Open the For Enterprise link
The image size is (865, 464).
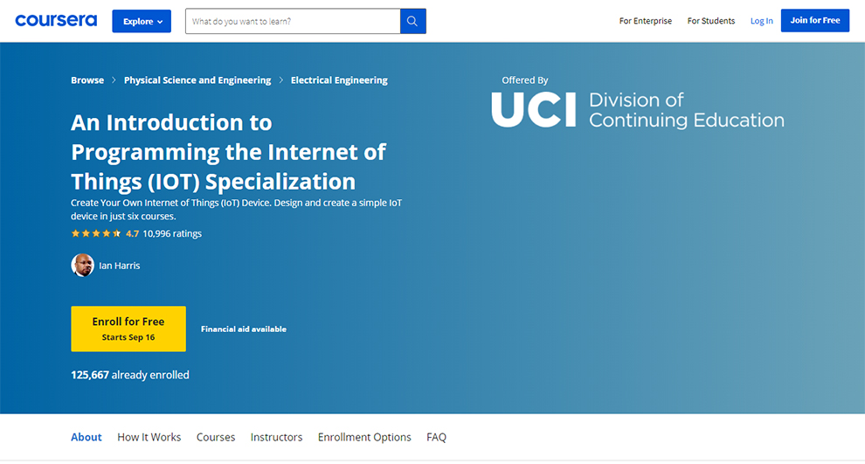pyautogui.click(x=646, y=21)
